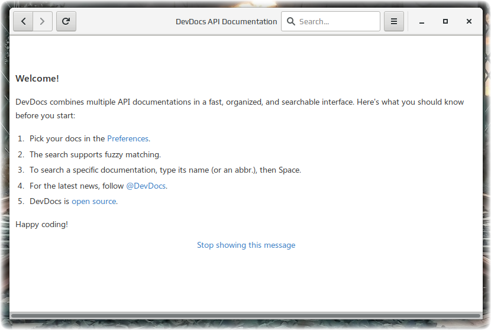Minimize the DevDocs window
The height and width of the screenshot is (330, 491).
pos(422,22)
